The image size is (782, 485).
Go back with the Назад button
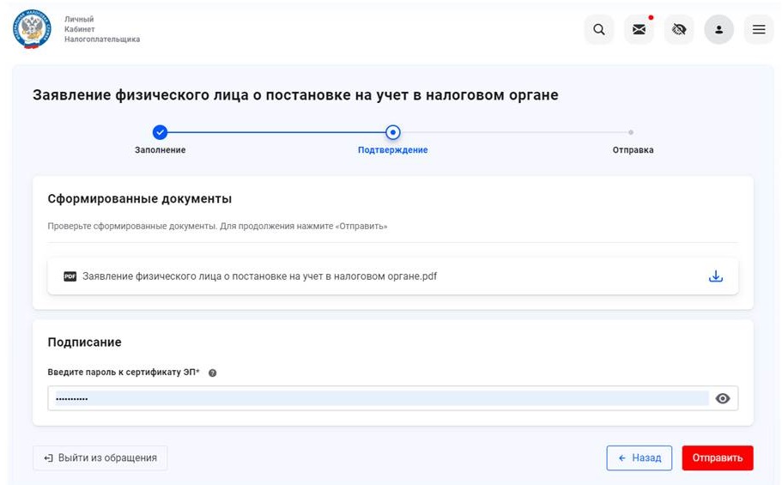pyautogui.click(x=640, y=458)
